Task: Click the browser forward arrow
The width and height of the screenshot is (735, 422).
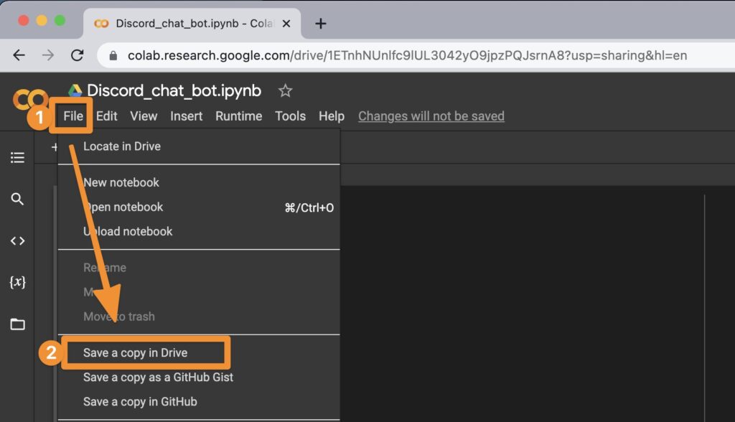Action: click(x=48, y=55)
